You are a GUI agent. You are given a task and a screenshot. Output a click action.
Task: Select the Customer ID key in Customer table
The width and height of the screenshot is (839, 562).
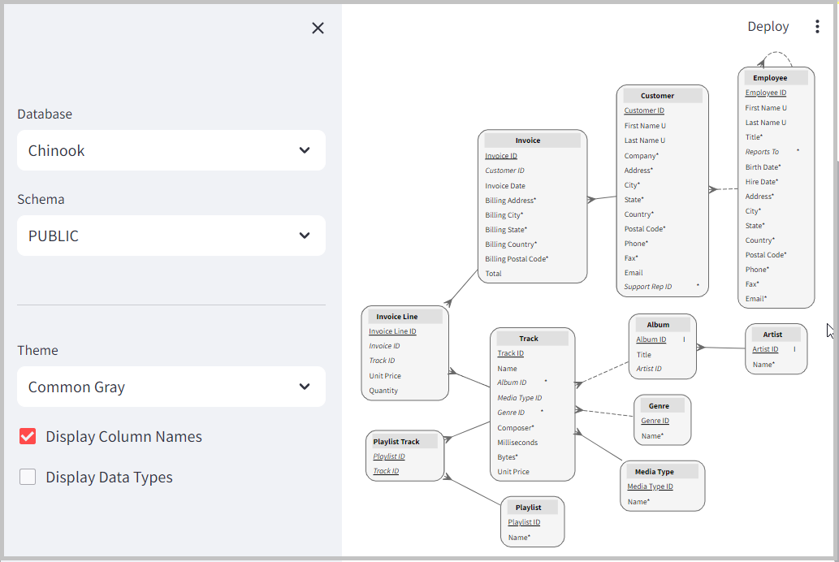point(644,110)
